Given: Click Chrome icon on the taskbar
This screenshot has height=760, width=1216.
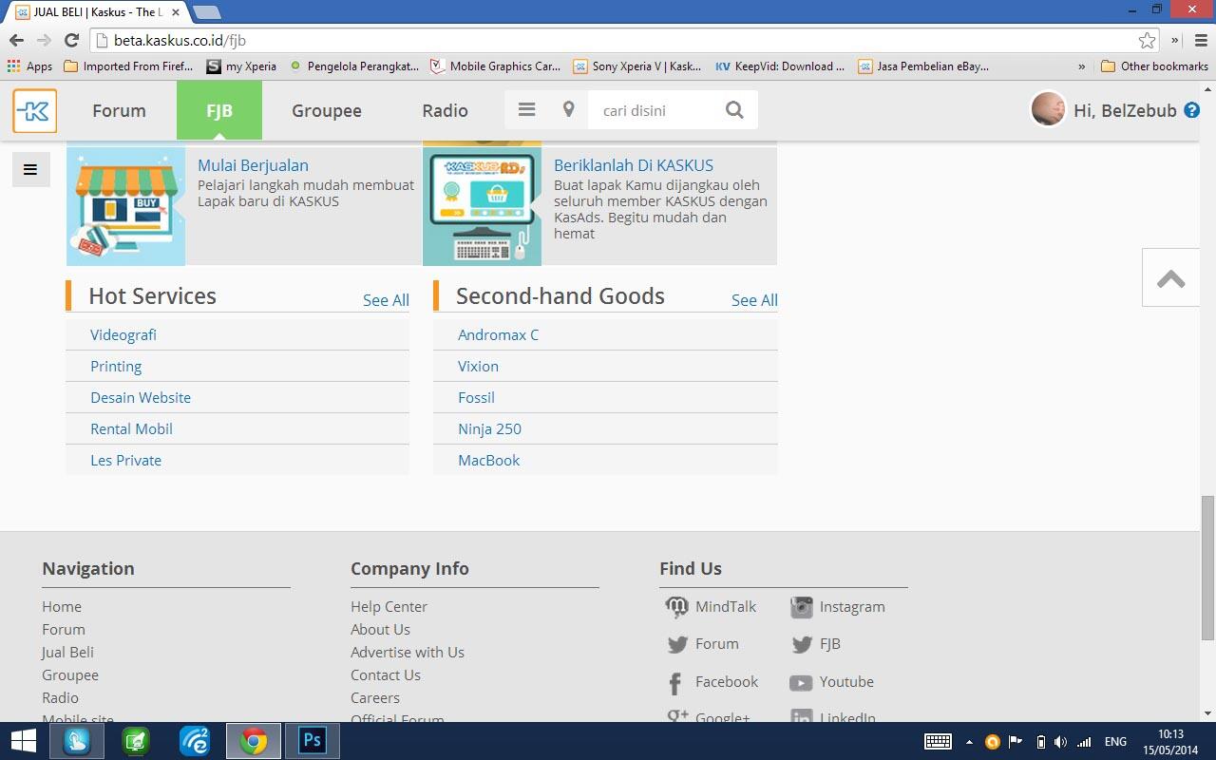Looking at the screenshot, I should (x=253, y=741).
